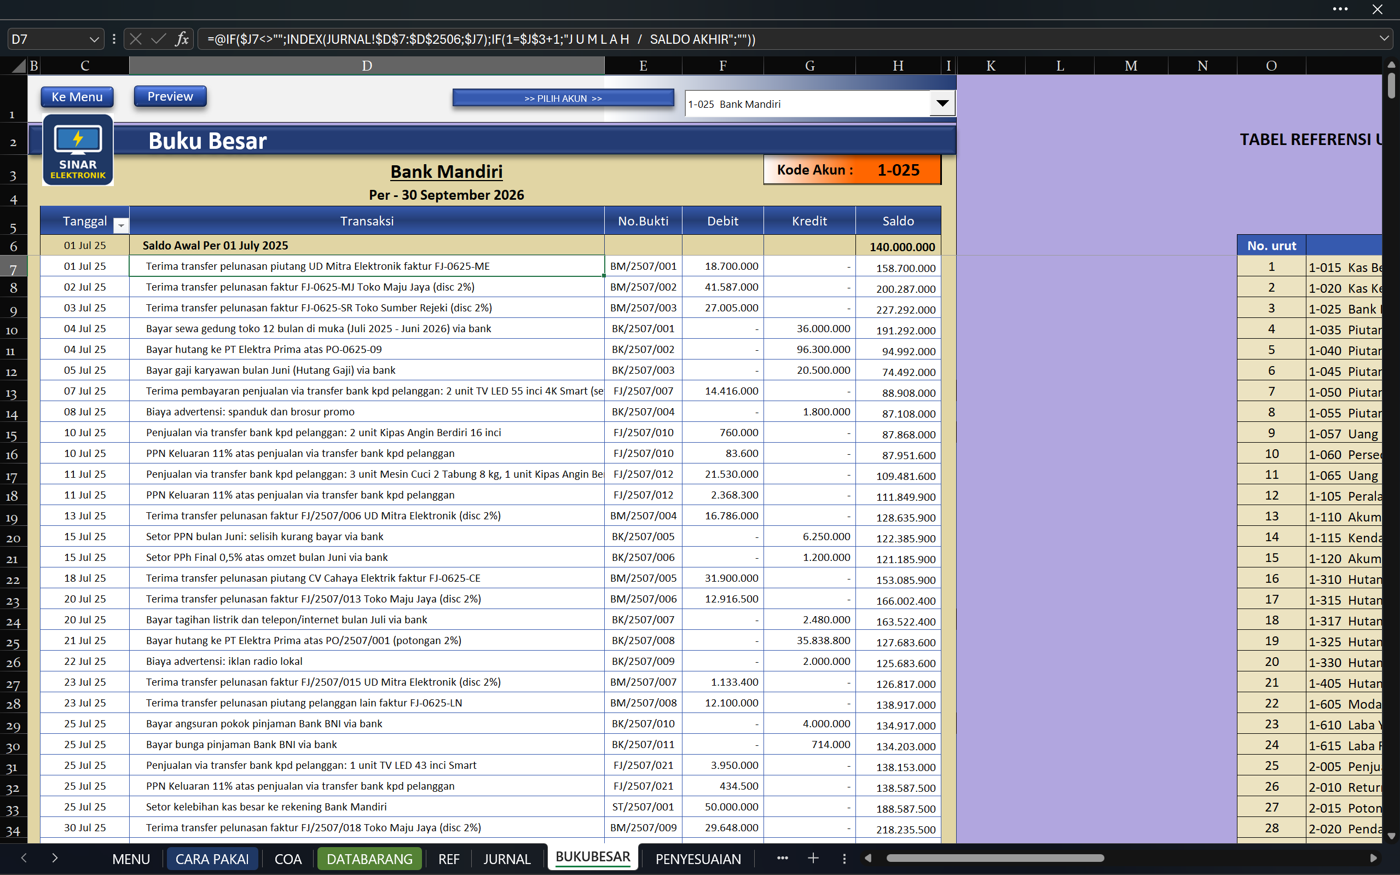Cancel formula entry with the X icon

(x=135, y=39)
